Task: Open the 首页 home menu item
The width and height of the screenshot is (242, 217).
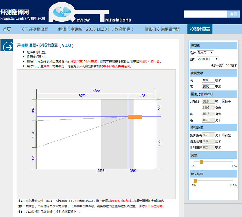Action: click(7, 29)
